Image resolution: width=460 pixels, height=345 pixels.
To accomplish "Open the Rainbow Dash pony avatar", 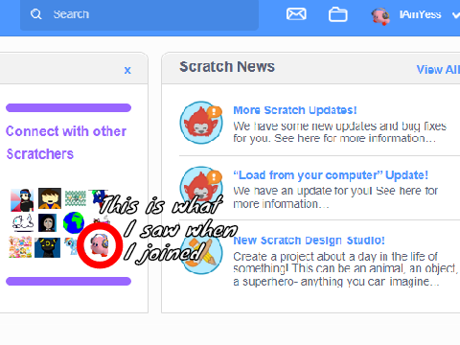I will [x=72, y=245].
